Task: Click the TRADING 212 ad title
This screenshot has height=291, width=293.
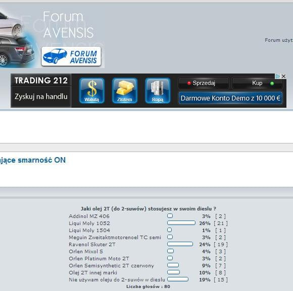Action: point(41,81)
